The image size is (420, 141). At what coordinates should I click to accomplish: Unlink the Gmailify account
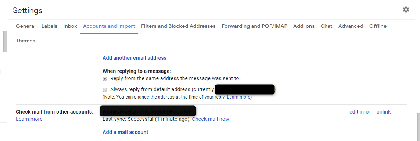pos(384,112)
